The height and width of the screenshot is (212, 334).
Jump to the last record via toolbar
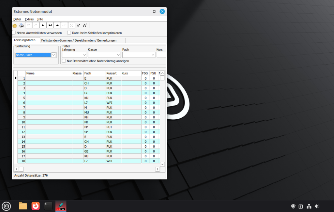[x=50, y=25]
